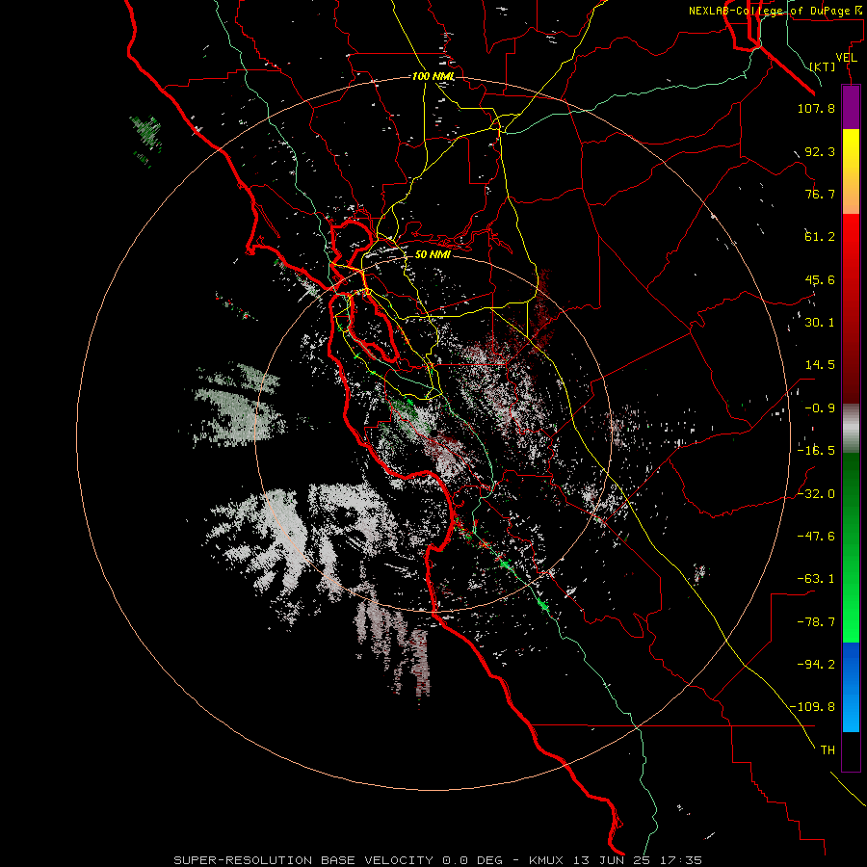Click the 100 NMI range ring label
This screenshot has width=867, height=867.
tap(433, 76)
